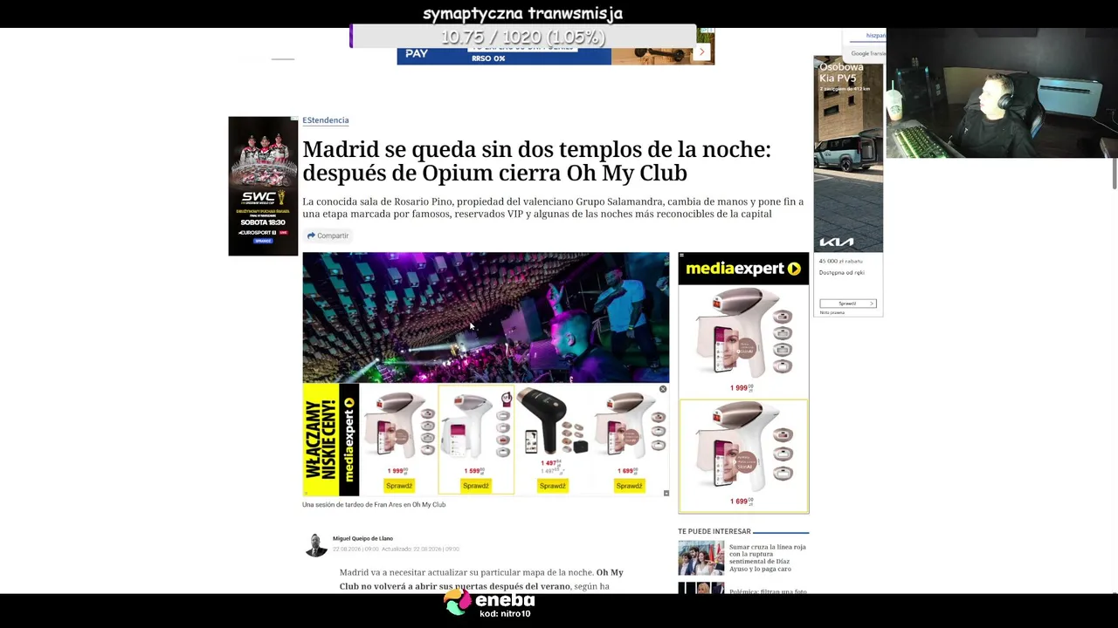Screen dimensions: 1118x628
Task: Click Sprawdź under the banner's 1 699 epilator
Action: pos(629,486)
